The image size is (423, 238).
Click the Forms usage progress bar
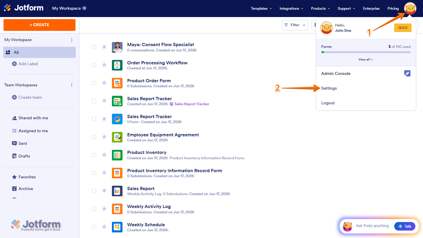tap(366, 52)
